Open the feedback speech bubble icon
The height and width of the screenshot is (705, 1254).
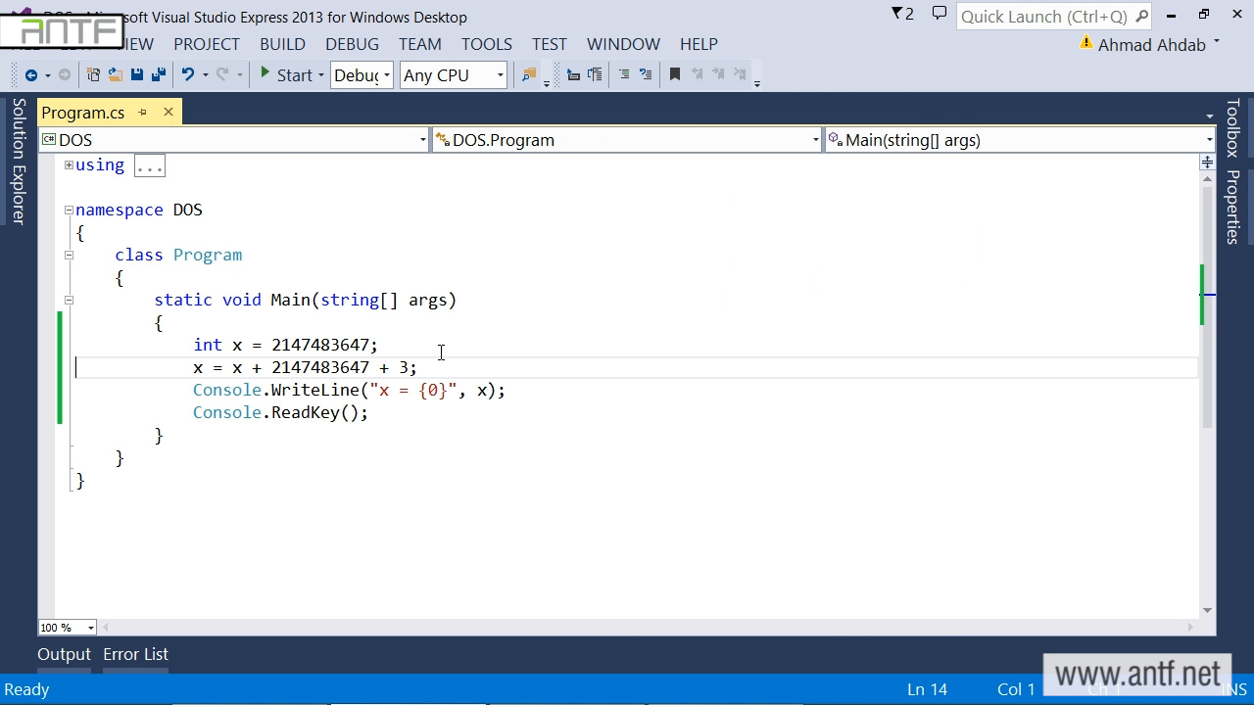(939, 14)
